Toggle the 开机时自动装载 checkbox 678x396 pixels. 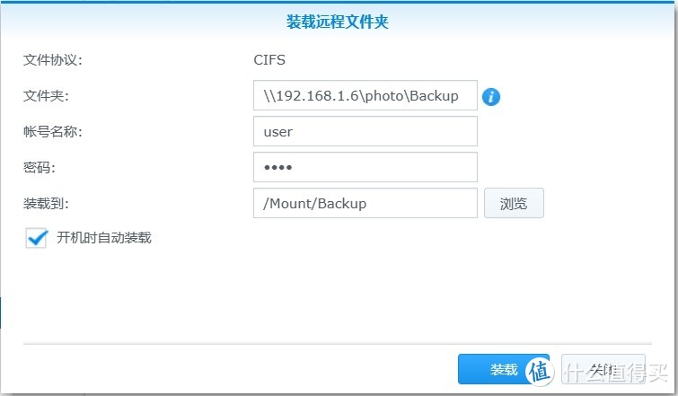(x=37, y=238)
